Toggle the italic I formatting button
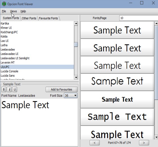Viewport: 158px width, 147px height. click(9, 90)
